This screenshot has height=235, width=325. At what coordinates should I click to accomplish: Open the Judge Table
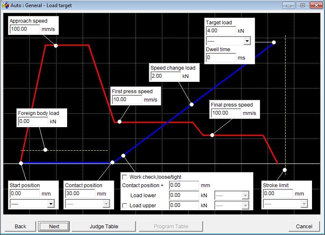point(104,226)
